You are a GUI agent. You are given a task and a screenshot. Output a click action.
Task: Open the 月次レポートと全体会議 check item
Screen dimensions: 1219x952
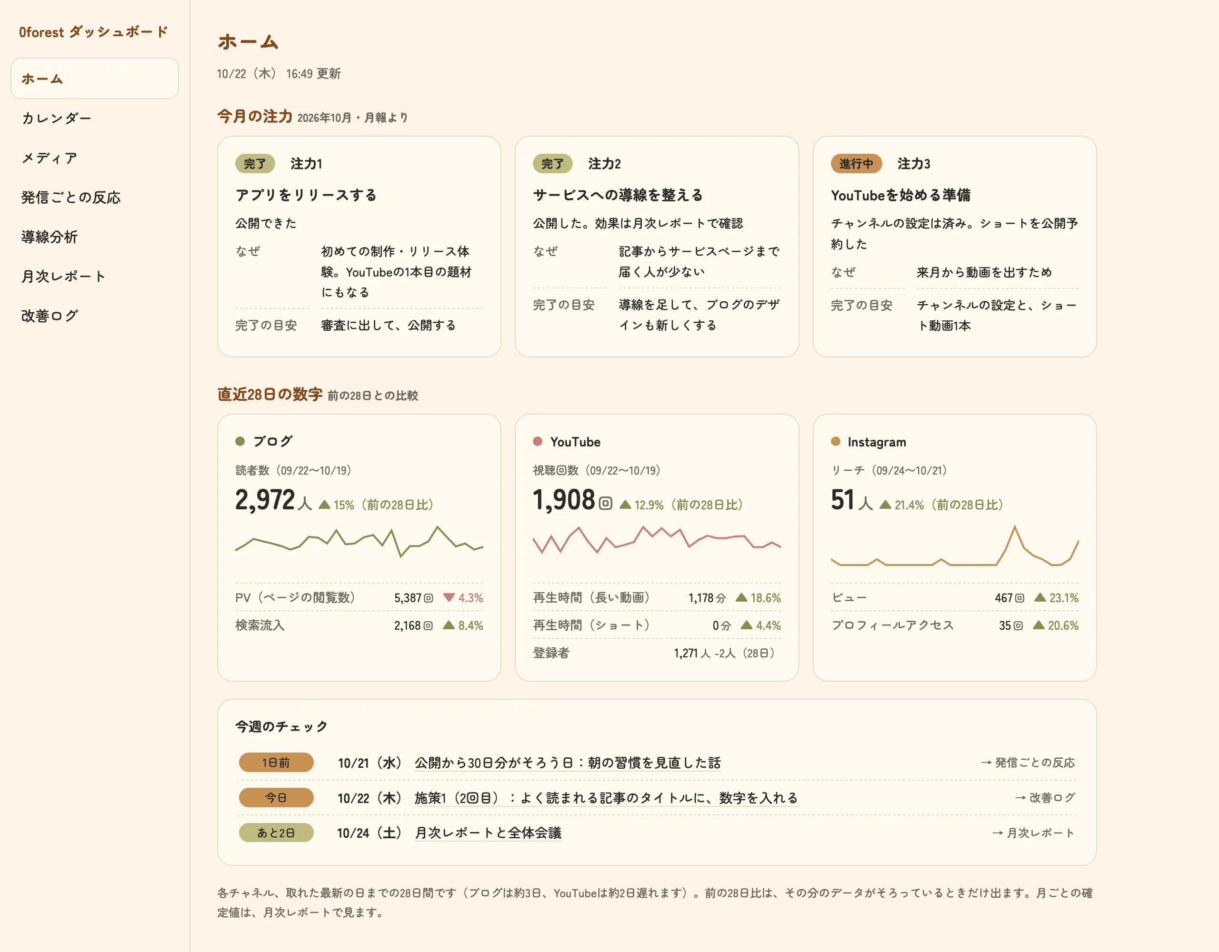pos(488,833)
